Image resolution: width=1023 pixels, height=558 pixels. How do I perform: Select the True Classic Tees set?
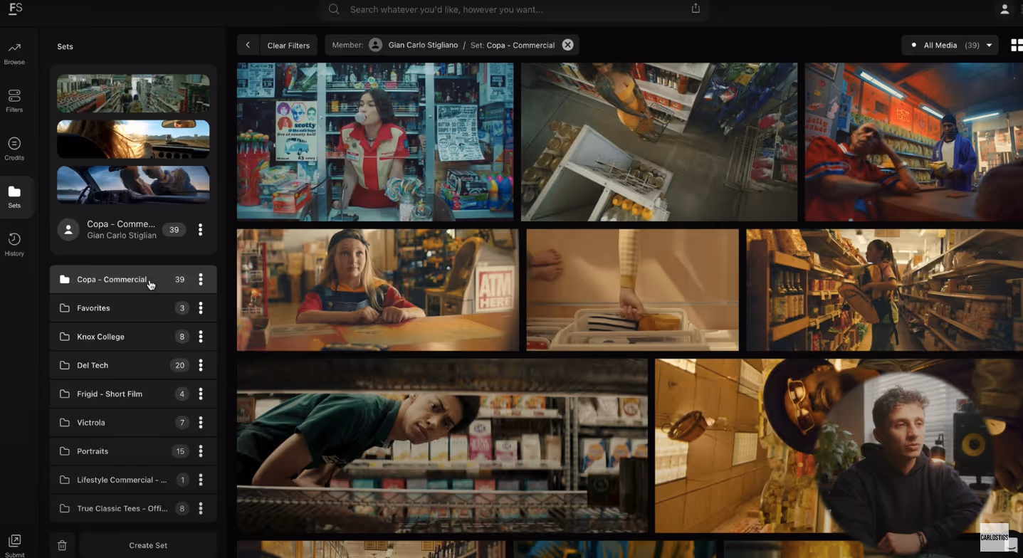[133, 508]
